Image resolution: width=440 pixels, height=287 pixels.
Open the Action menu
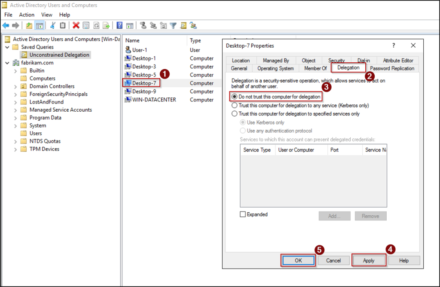27,15
